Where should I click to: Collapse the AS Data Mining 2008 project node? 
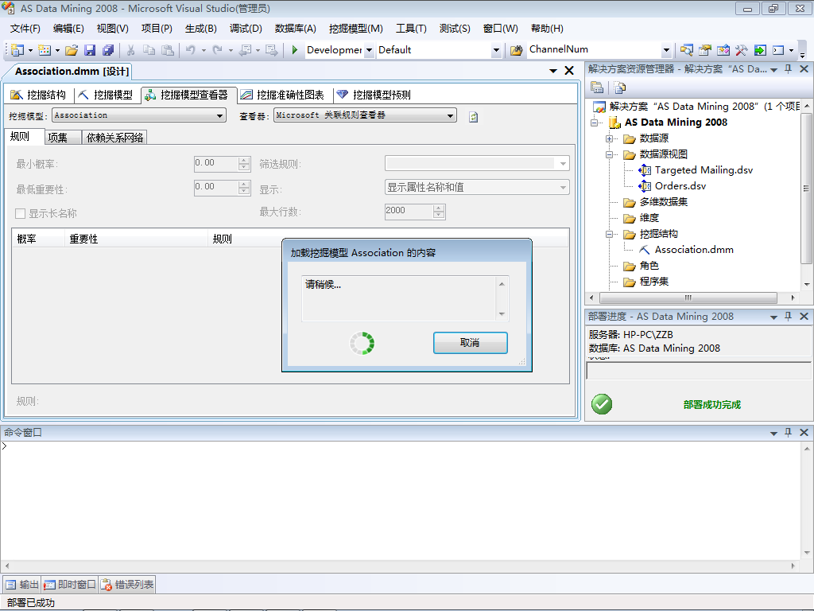[x=595, y=123]
